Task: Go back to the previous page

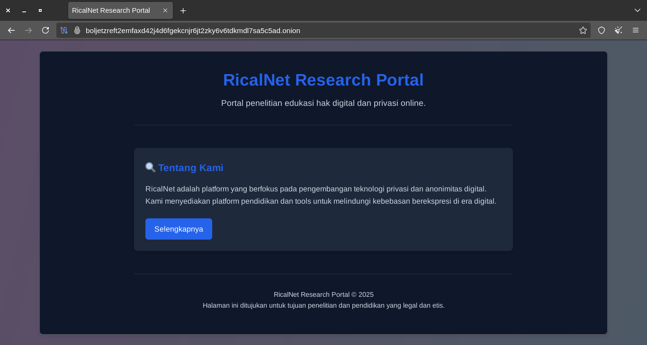Action: click(11, 30)
